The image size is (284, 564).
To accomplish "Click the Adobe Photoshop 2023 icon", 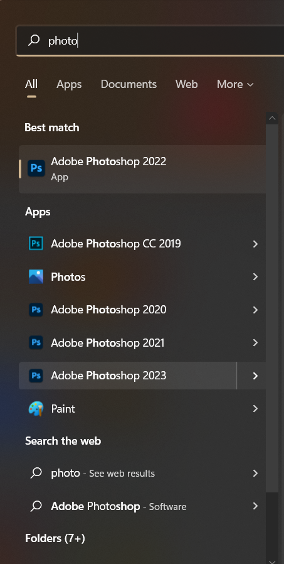I will pyautogui.click(x=36, y=376).
